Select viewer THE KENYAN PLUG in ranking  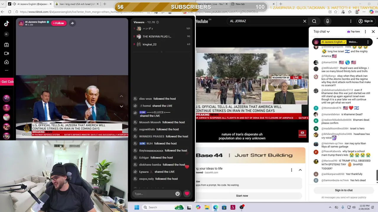tap(161, 37)
